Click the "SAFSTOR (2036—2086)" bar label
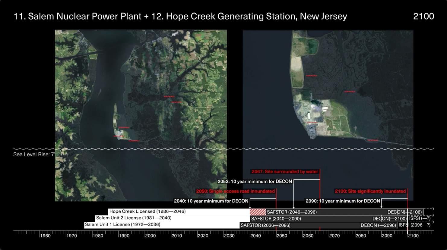 click(x=265, y=225)
